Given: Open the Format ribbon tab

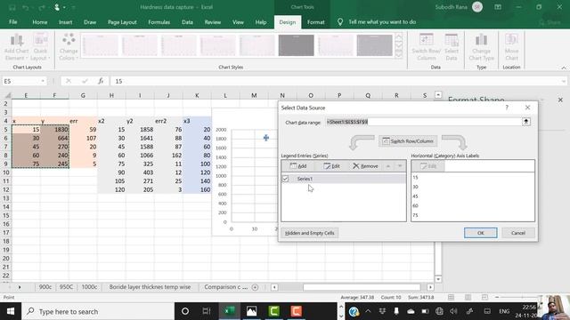Looking at the screenshot, I should point(315,22).
